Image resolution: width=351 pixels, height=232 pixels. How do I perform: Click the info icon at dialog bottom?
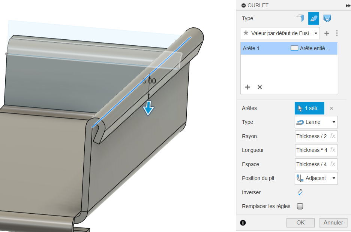coord(243,223)
